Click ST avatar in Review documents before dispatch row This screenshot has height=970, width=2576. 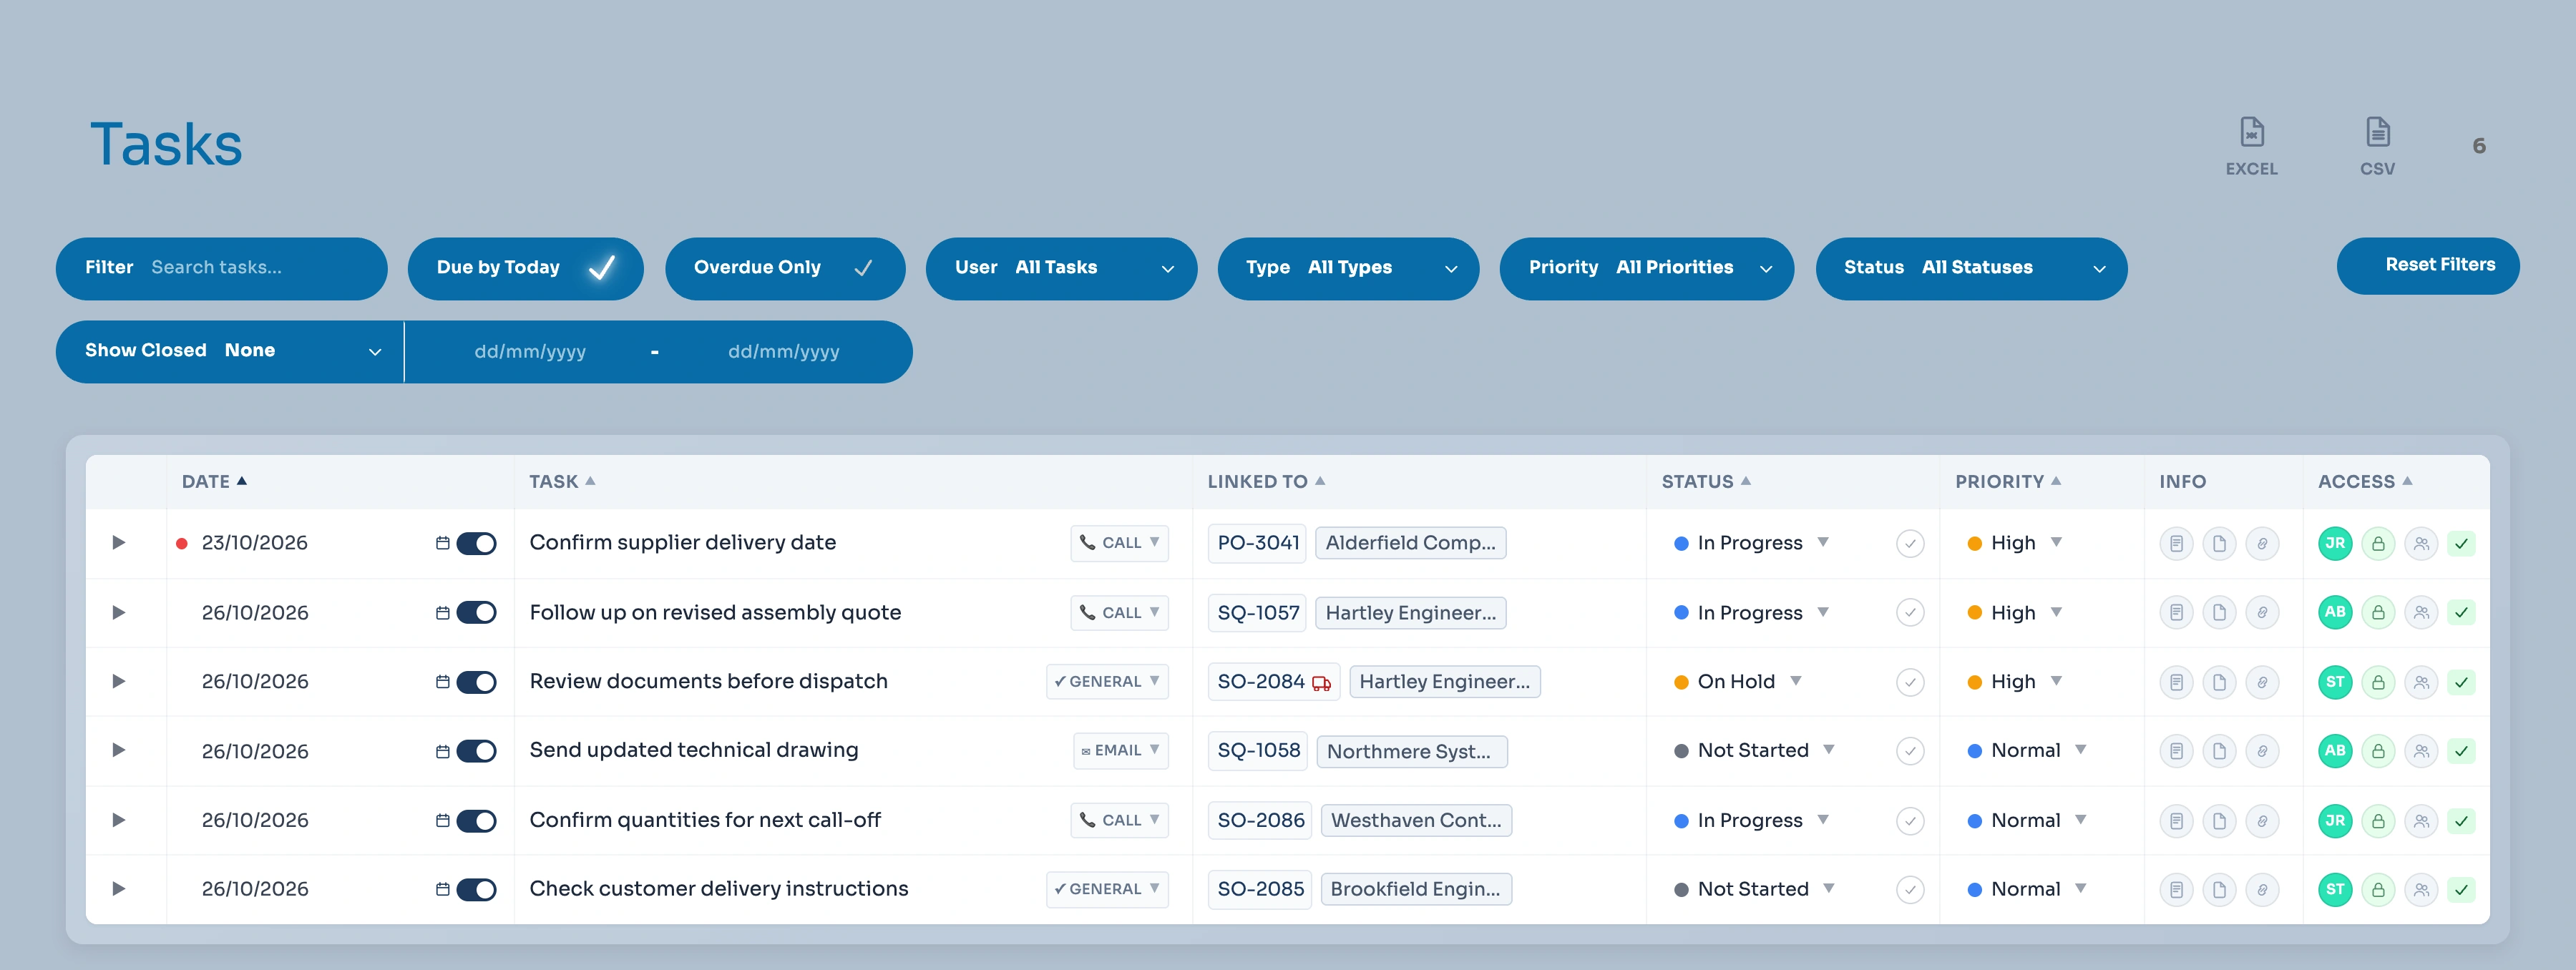click(x=2335, y=682)
